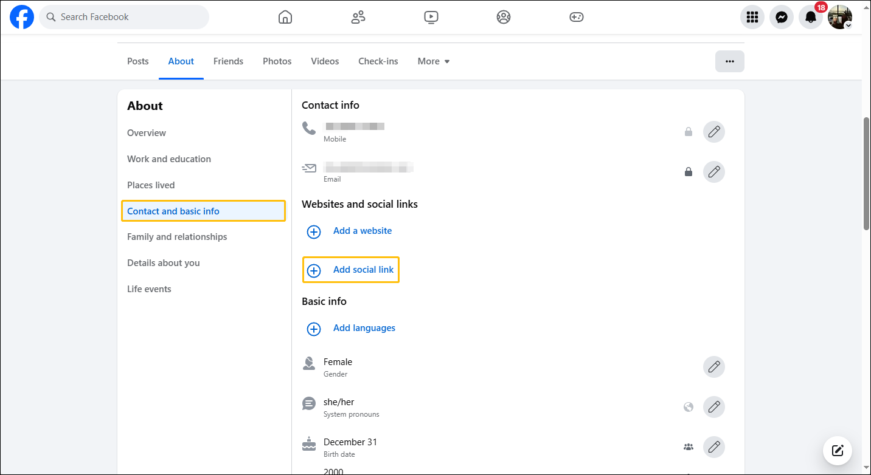Open the nine-dot Menu grid icon
Screen dimensions: 871x475
(x=752, y=17)
